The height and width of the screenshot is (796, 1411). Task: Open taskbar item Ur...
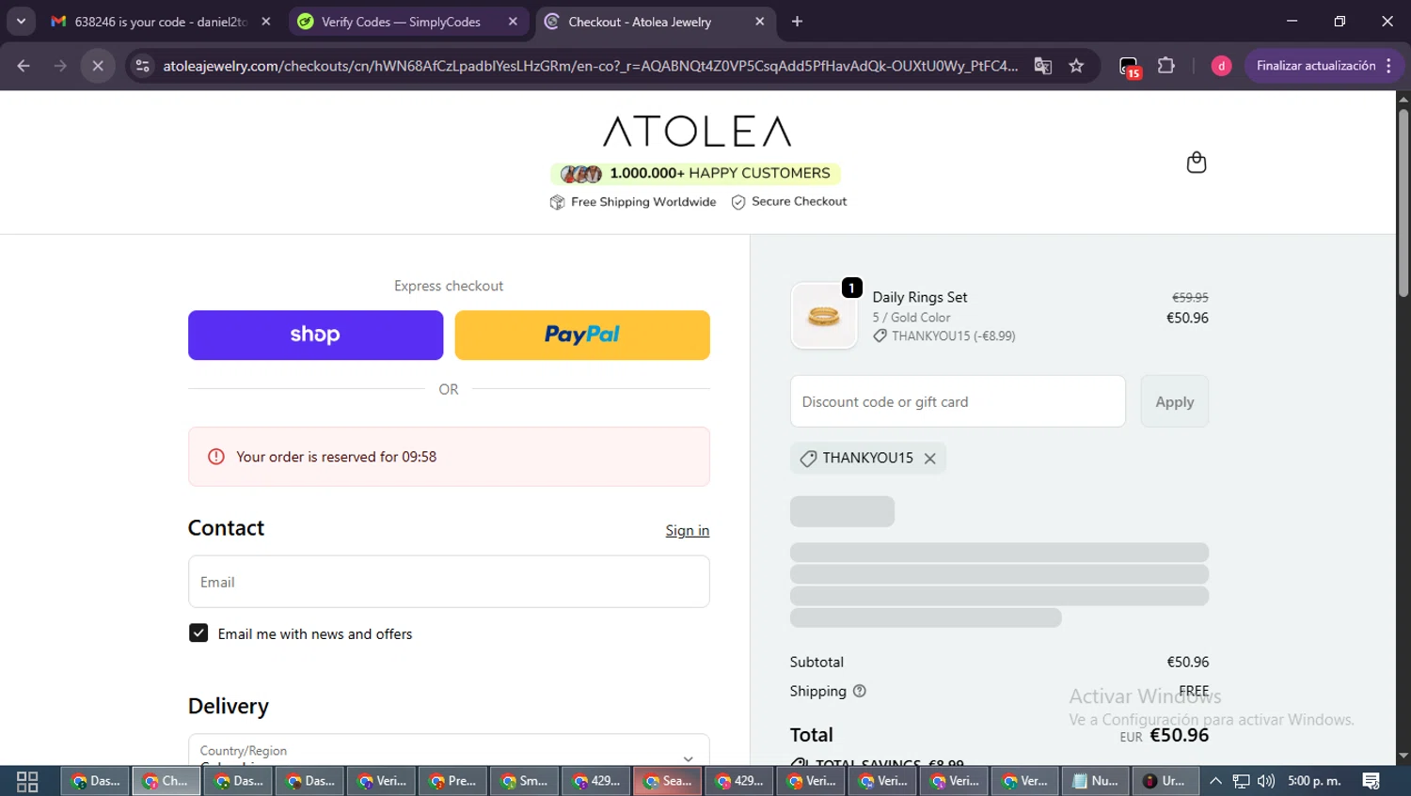pyautogui.click(x=1165, y=781)
